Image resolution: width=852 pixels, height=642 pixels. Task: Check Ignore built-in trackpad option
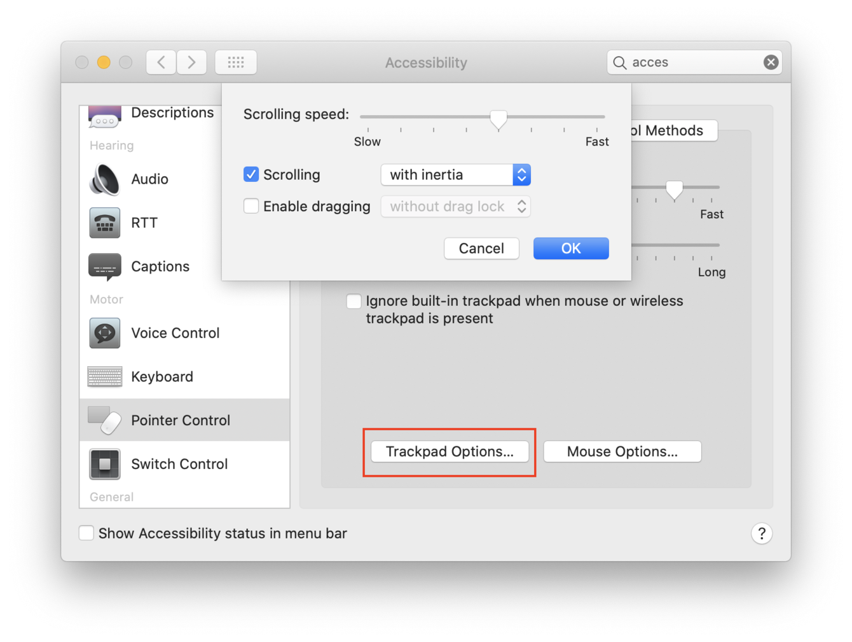[354, 301]
